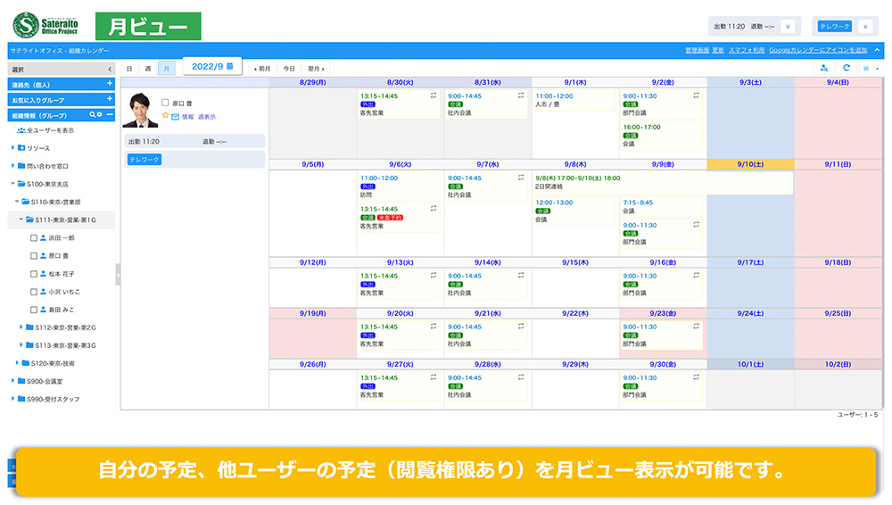Image resolution: width=892 pixels, height=505 pixels.
Task: Click the star favorite icon beside 原口 豊
Action: (x=165, y=116)
